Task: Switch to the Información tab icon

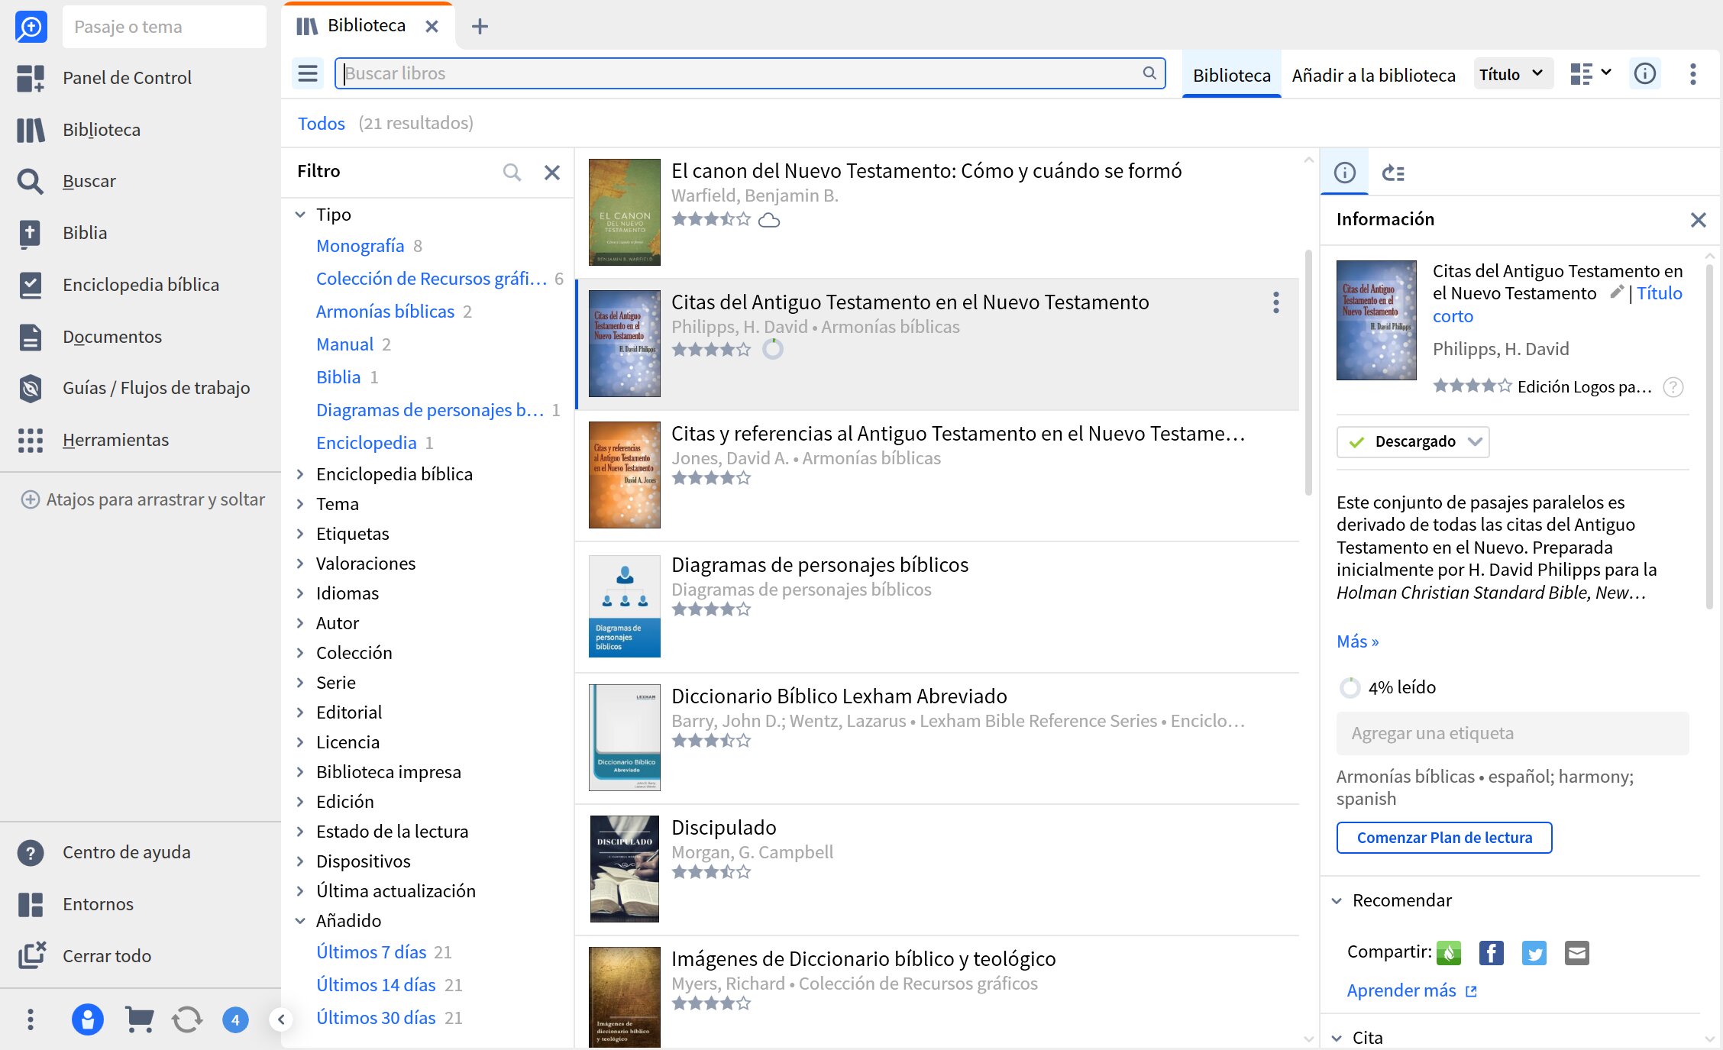Action: (x=1344, y=173)
